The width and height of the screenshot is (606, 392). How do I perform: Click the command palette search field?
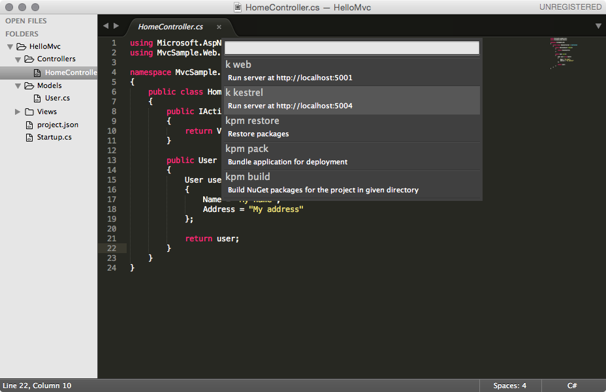[352, 48]
